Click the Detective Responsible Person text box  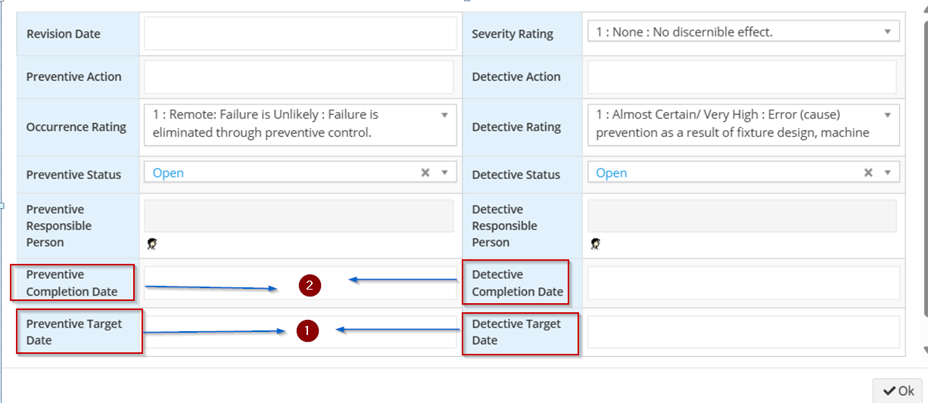743,215
